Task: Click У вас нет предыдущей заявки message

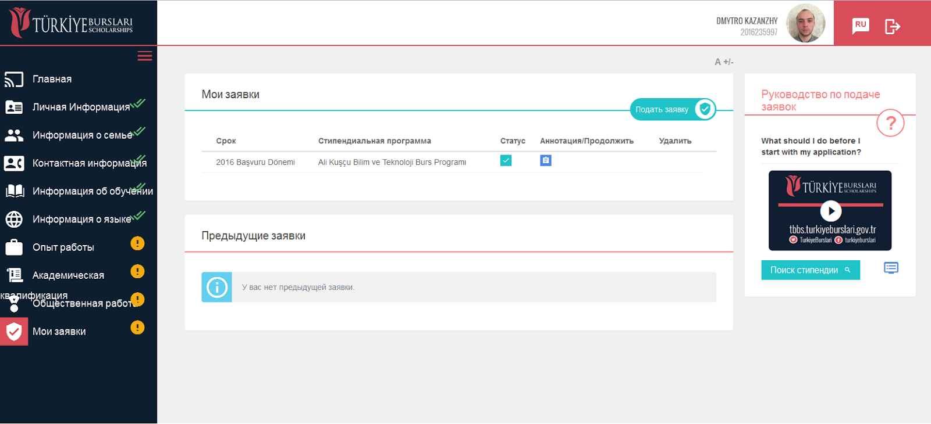Action: pos(298,288)
